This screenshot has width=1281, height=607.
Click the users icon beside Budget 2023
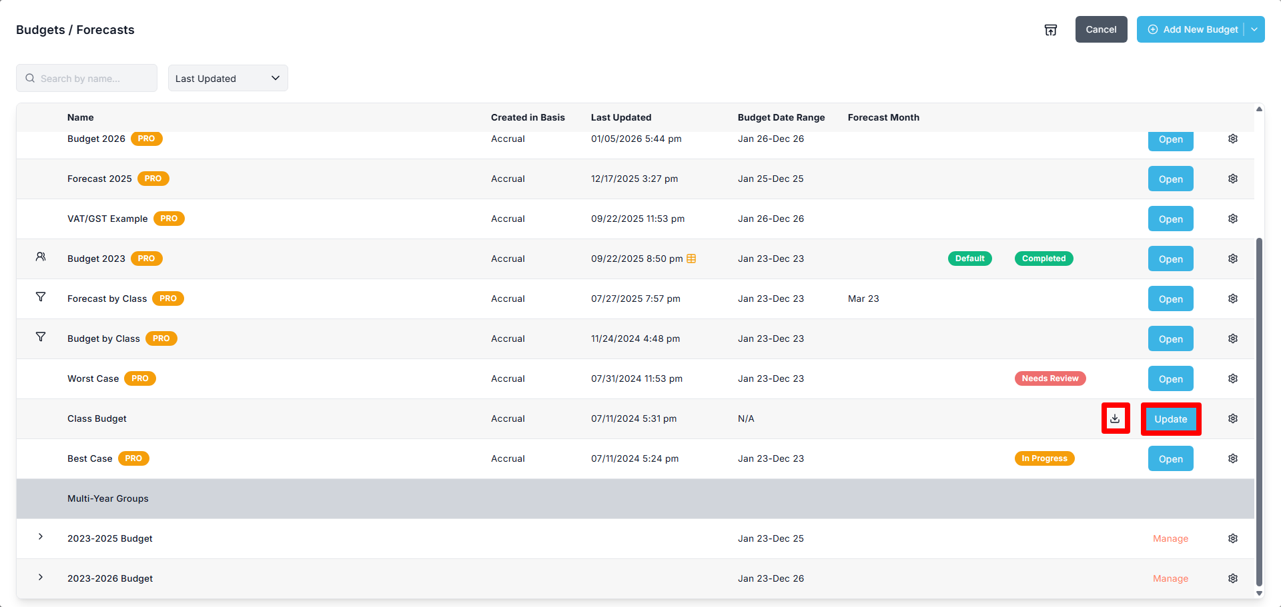pos(41,257)
